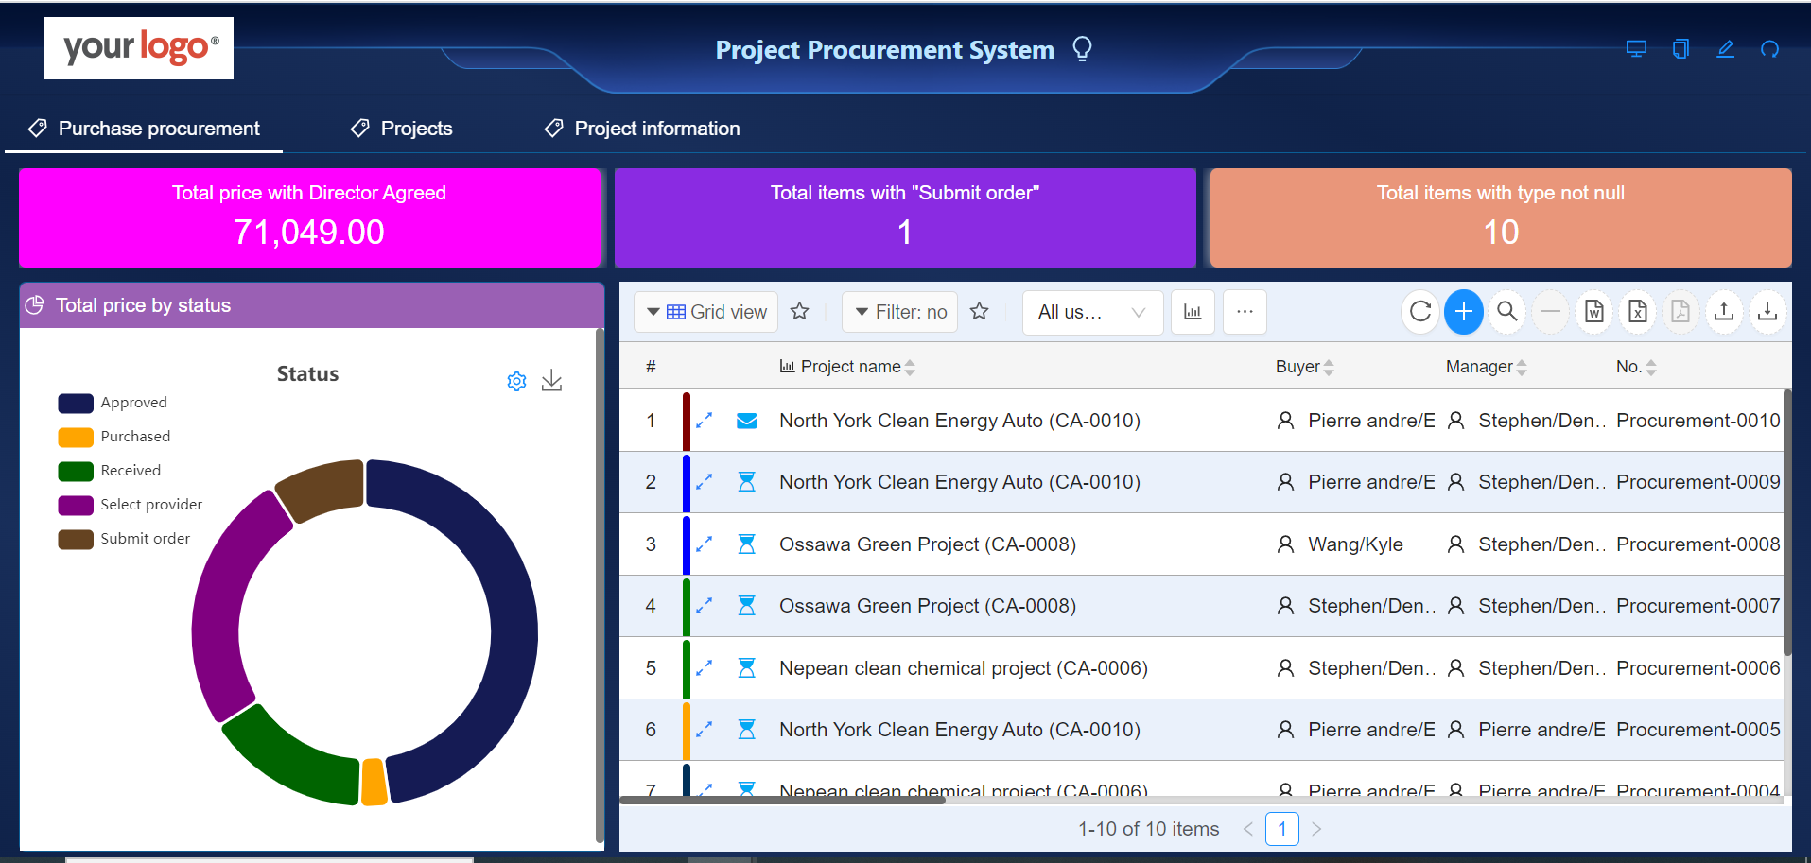Viewport: 1811px width, 863px height.
Task: Toggle the favorite star next to Filter
Action: 980,311
